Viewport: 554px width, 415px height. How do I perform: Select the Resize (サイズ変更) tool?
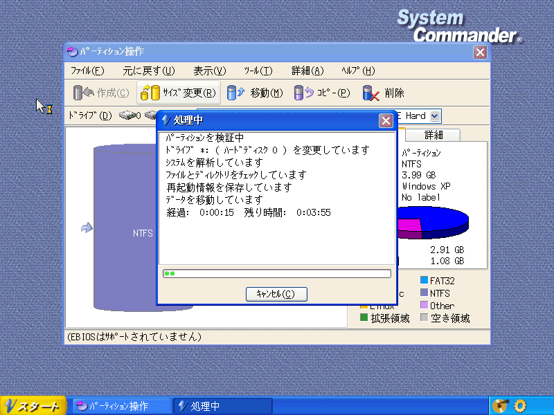point(179,93)
